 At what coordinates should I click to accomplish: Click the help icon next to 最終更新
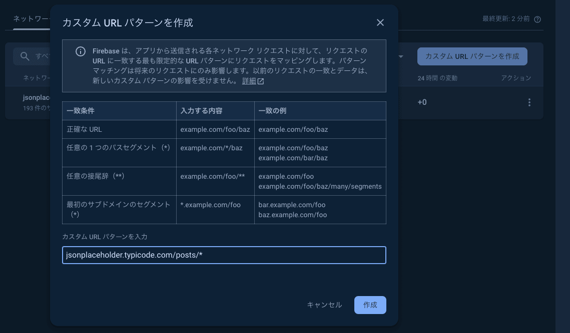[x=537, y=19]
